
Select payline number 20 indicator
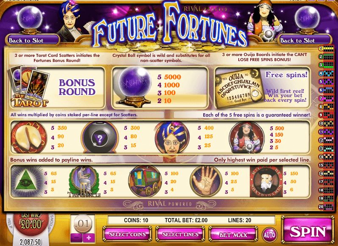coord(326,207)
